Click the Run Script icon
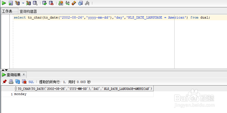This screenshot has height=113, width=227. pos(11,3)
